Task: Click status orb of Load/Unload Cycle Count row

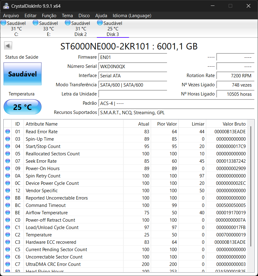Action: pyautogui.click(x=8, y=227)
